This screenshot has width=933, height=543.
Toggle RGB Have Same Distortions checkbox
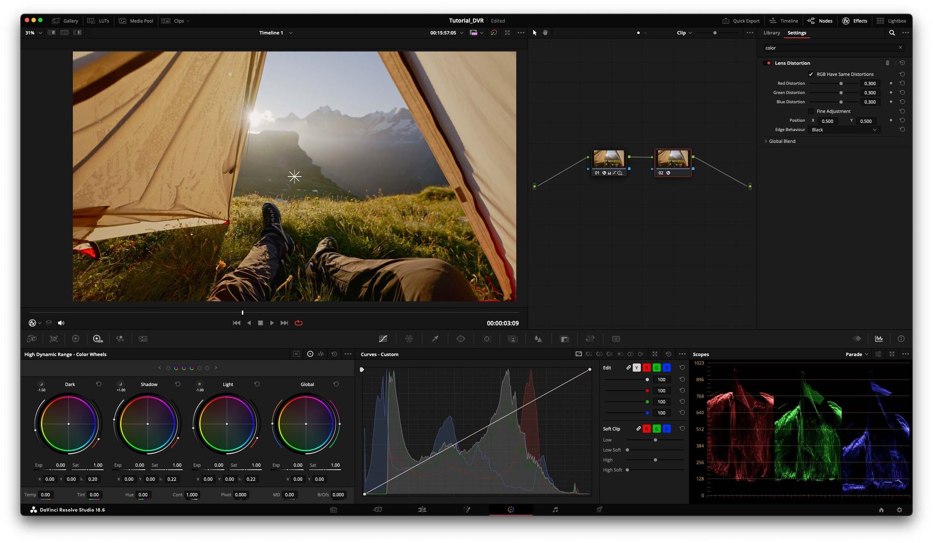[x=811, y=74]
